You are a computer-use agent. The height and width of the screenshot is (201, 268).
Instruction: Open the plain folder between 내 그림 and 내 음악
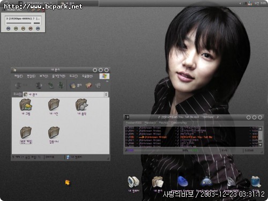pos(54,107)
